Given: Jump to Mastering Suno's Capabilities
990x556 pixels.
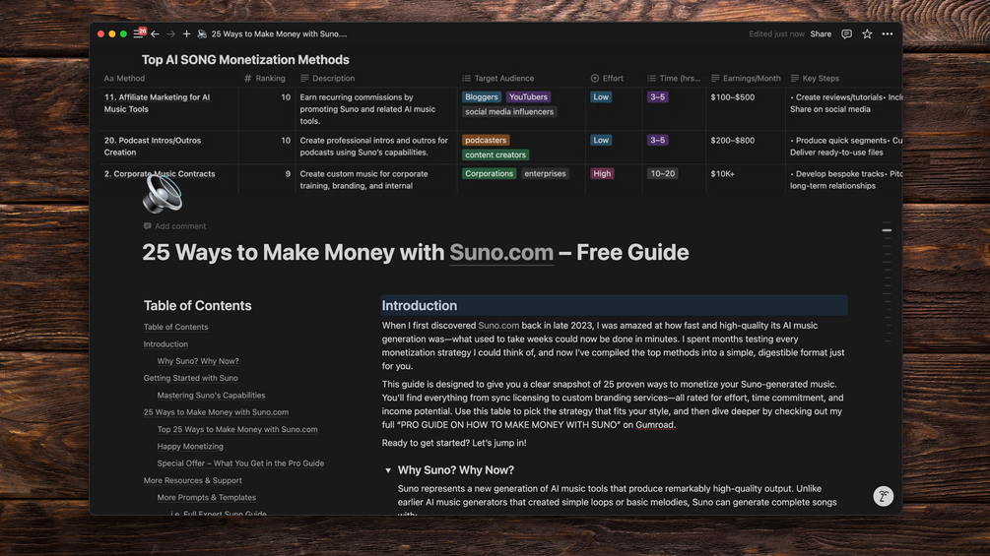Looking at the screenshot, I should click(x=211, y=396).
